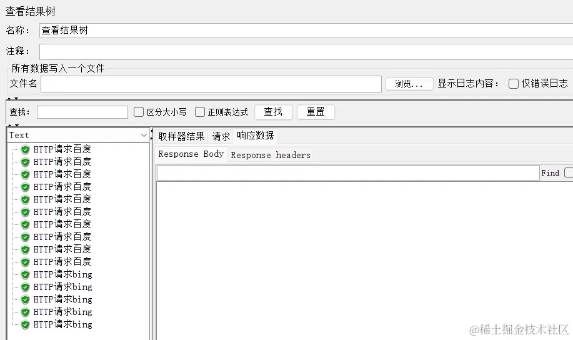Toggle the 区分大小写 case-sensitive checkbox
573x340 pixels.
click(139, 112)
